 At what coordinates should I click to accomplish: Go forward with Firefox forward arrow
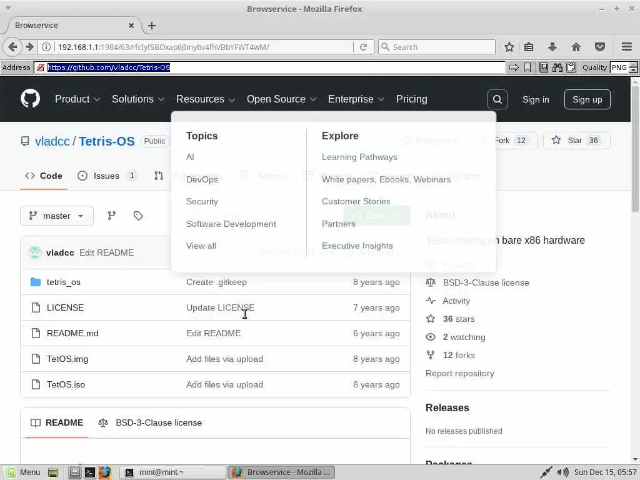point(29,47)
